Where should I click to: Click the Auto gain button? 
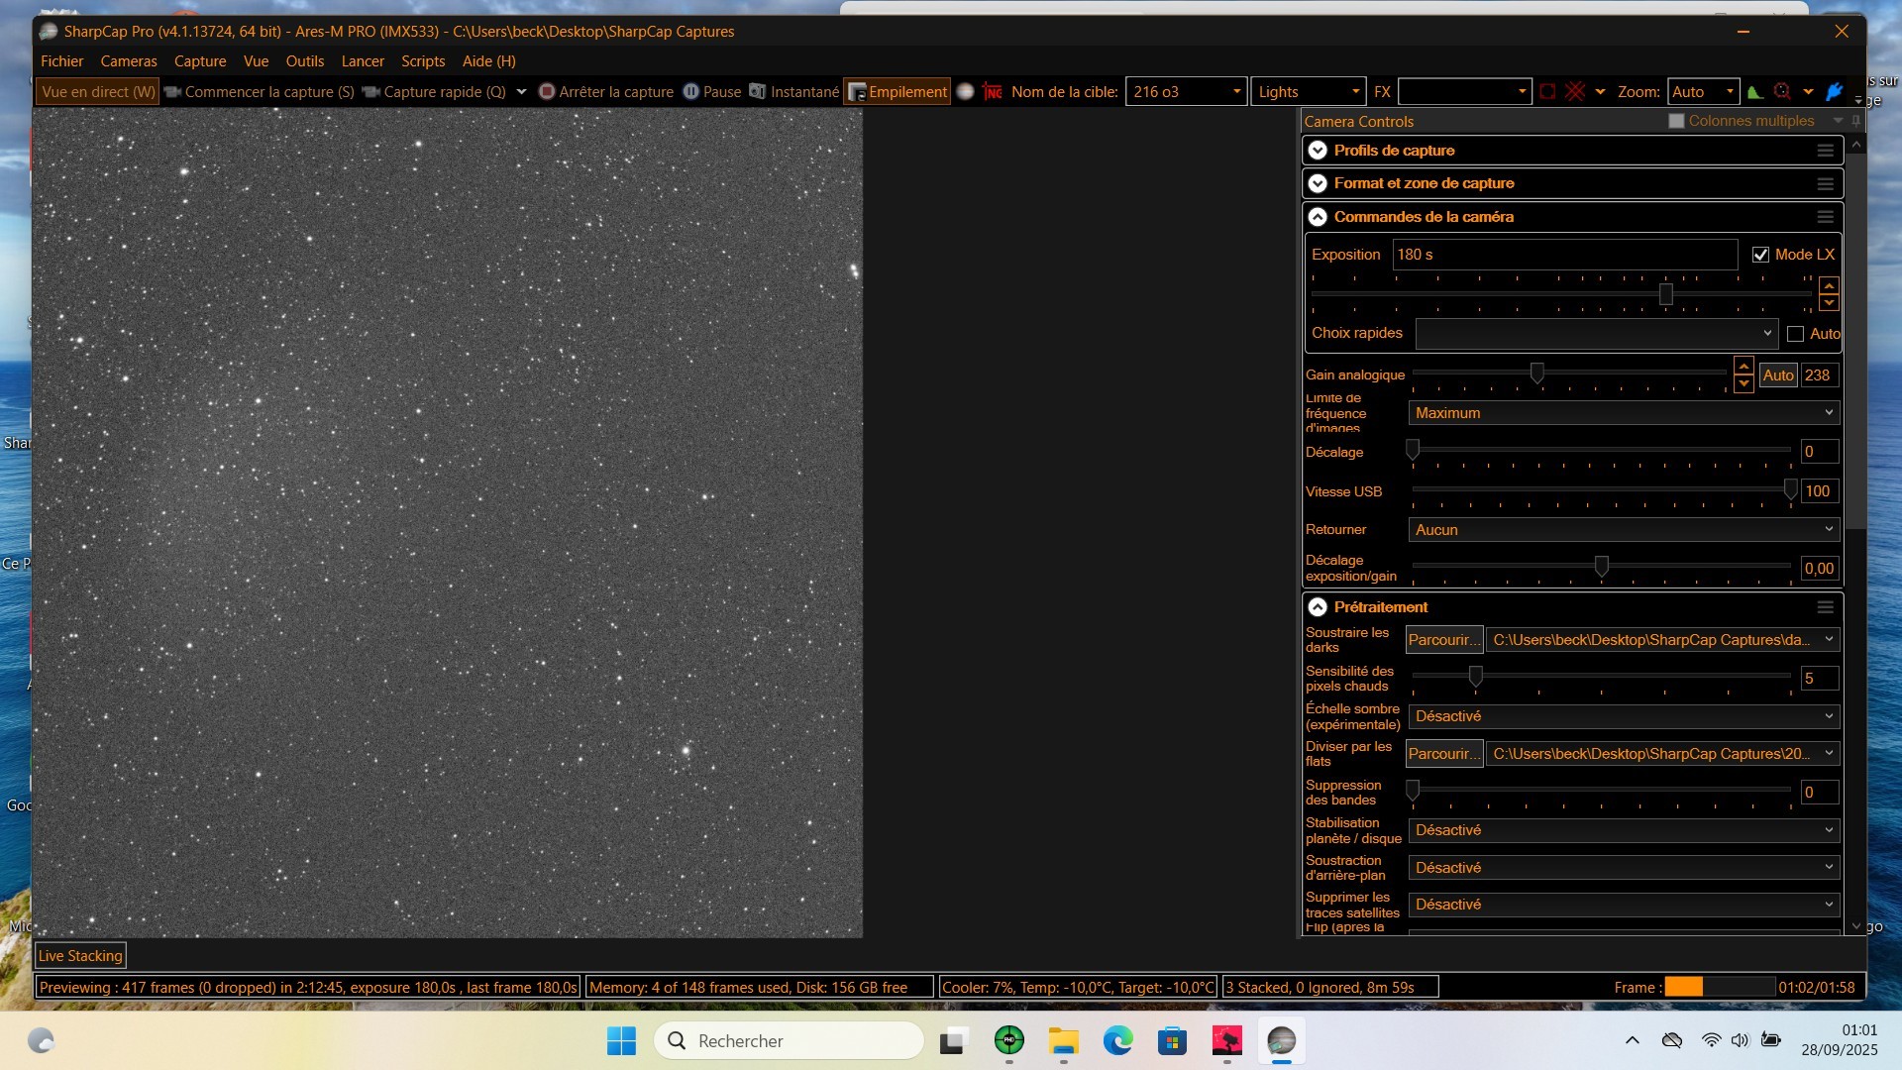pyautogui.click(x=1778, y=375)
